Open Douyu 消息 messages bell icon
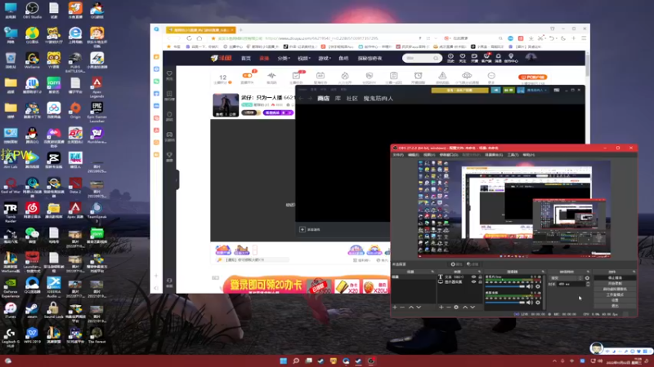 coord(498,58)
